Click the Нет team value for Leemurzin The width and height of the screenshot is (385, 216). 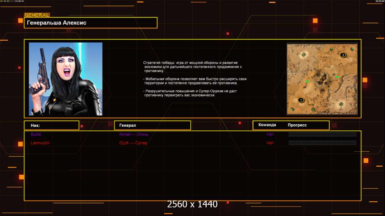(x=270, y=143)
